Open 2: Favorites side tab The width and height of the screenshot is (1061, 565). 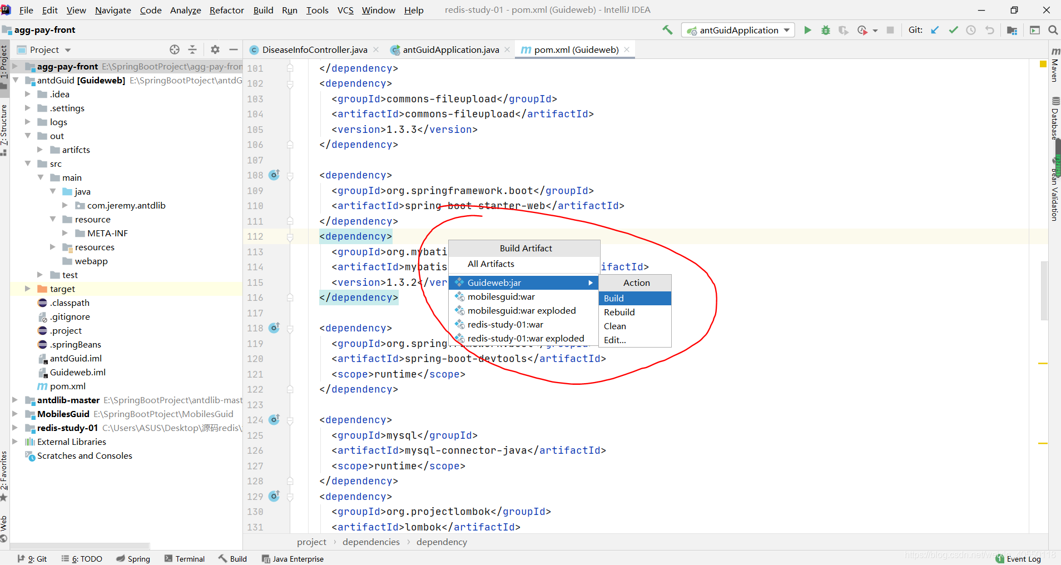[4, 476]
